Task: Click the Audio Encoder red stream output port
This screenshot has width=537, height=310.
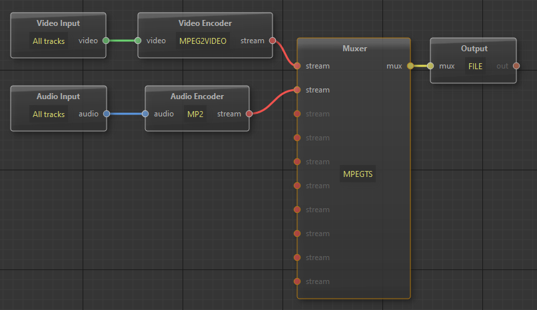Action: [x=249, y=114]
